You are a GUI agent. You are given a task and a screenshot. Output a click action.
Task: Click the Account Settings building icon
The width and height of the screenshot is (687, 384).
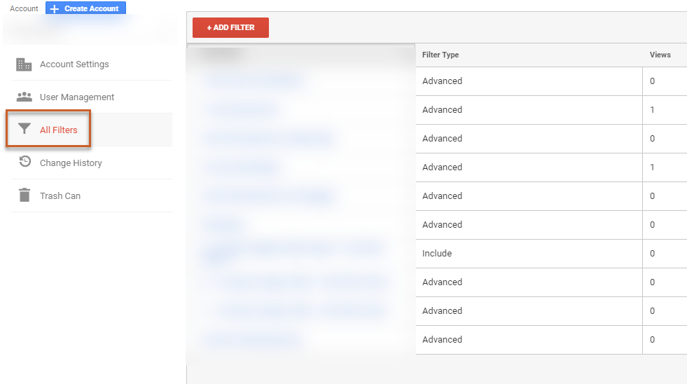click(x=25, y=64)
